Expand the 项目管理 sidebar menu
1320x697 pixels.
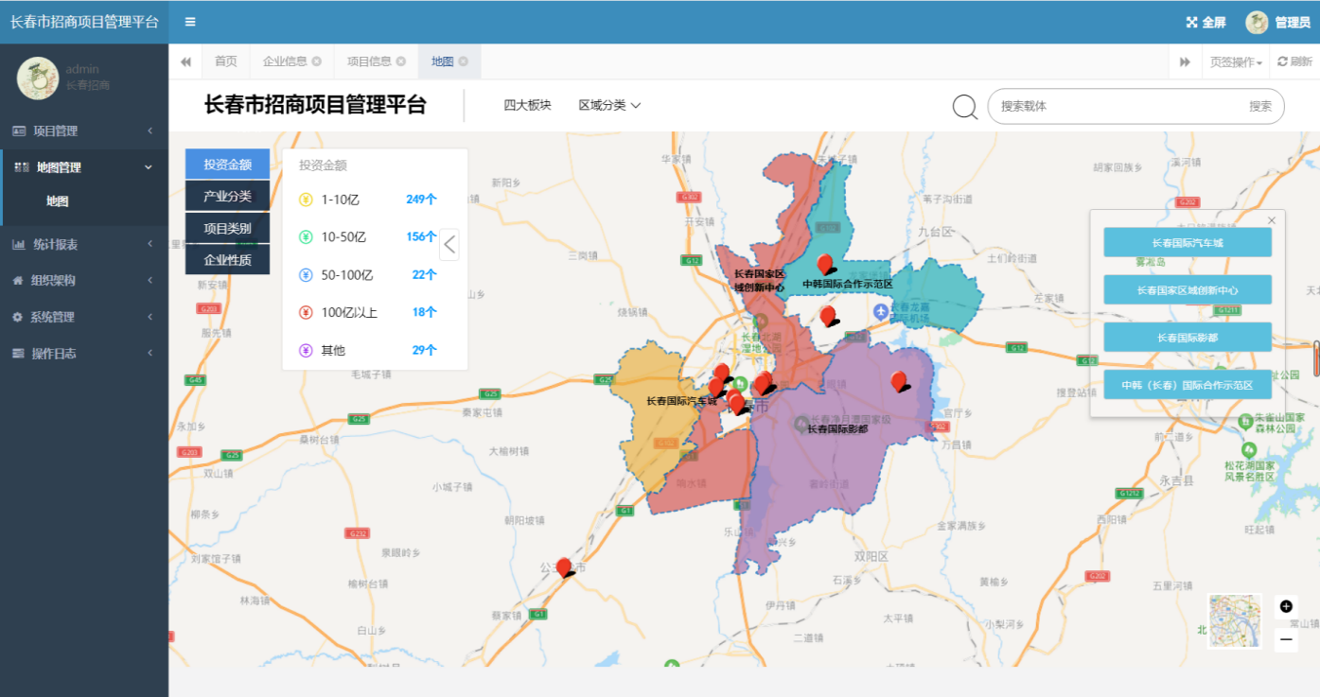84,131
